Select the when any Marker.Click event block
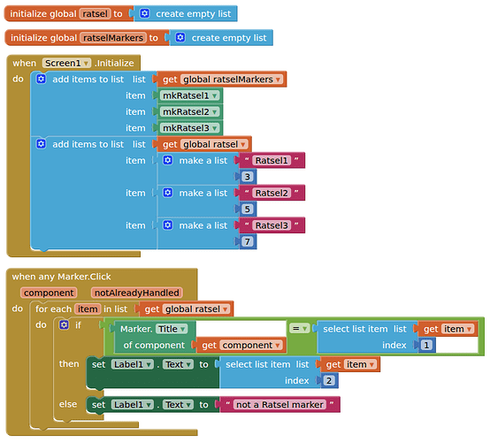The image size is (490, 442). pos(62,277)
